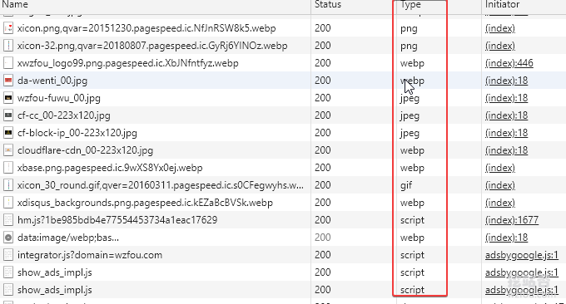566x304 pixels.
Task: Select the hm.js?1be985bdb4e77554453734a1eac17629 request
Action: click(117, 220)
